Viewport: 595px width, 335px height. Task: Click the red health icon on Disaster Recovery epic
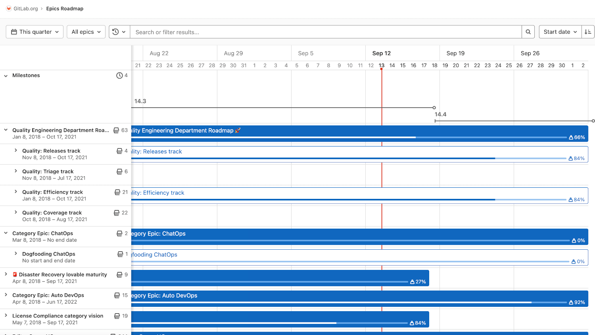point(15,274)
